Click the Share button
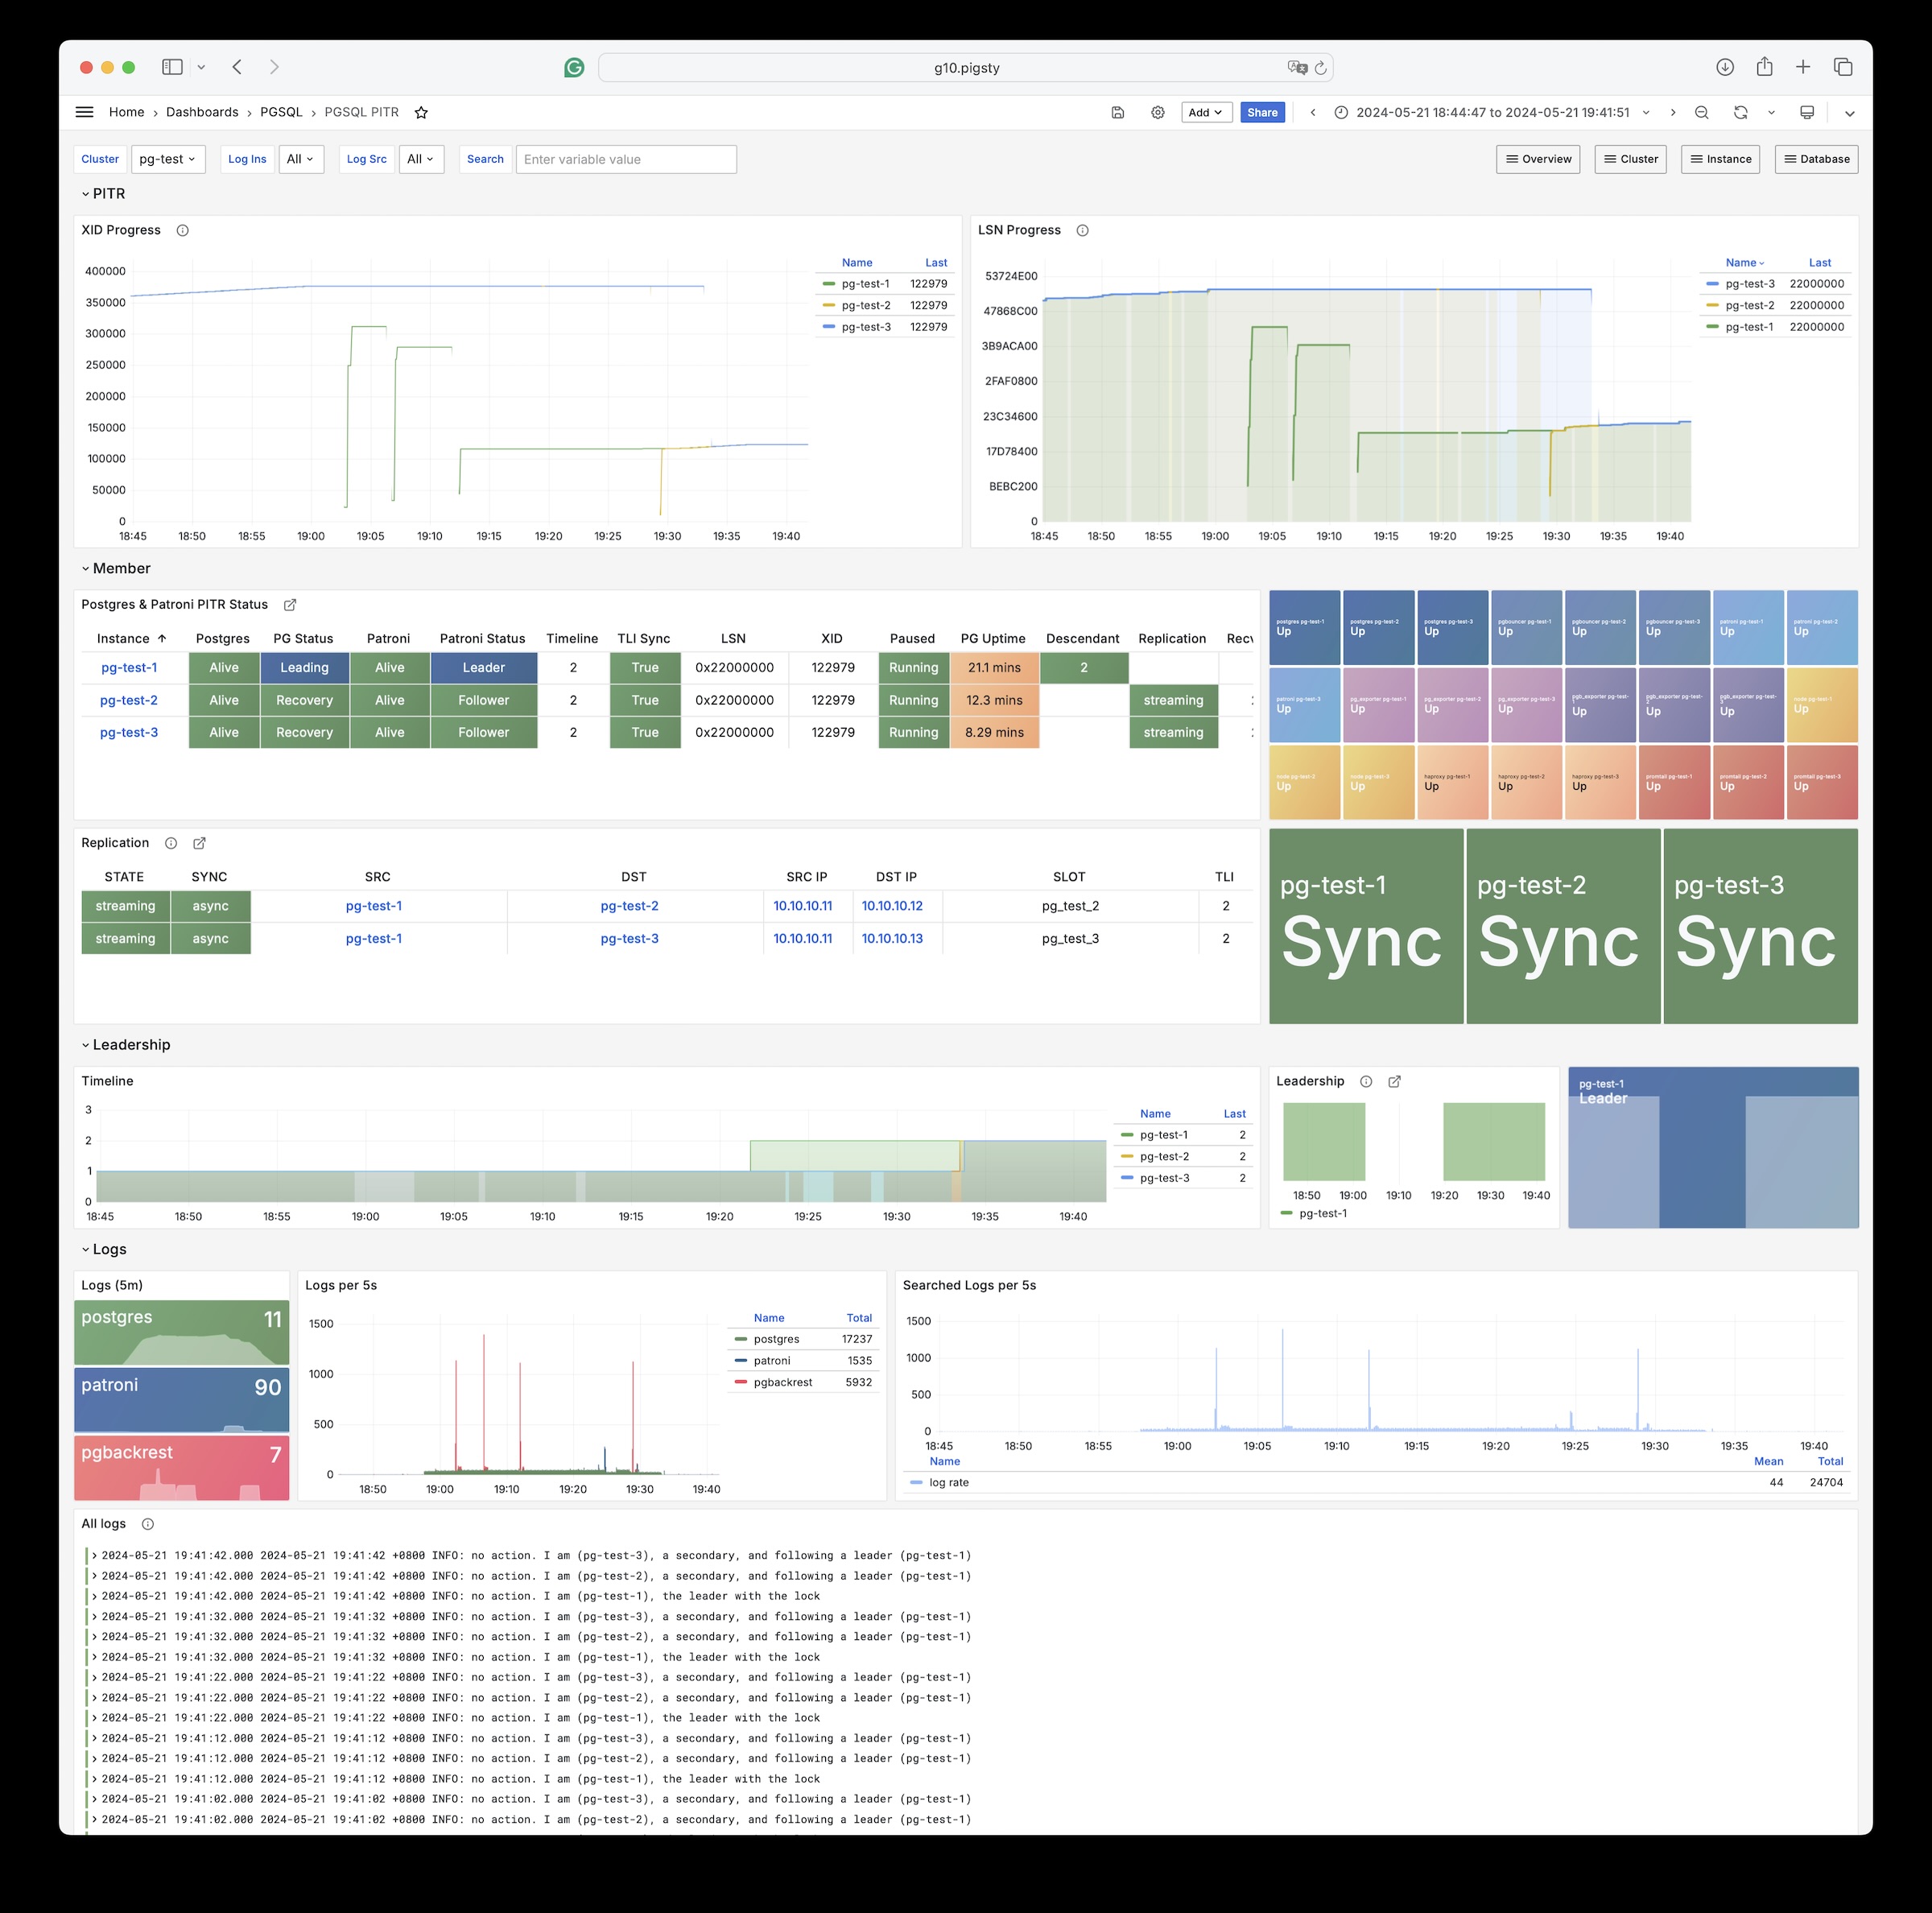This screenshot has width=1932, height=1913. click(1262, 113)
